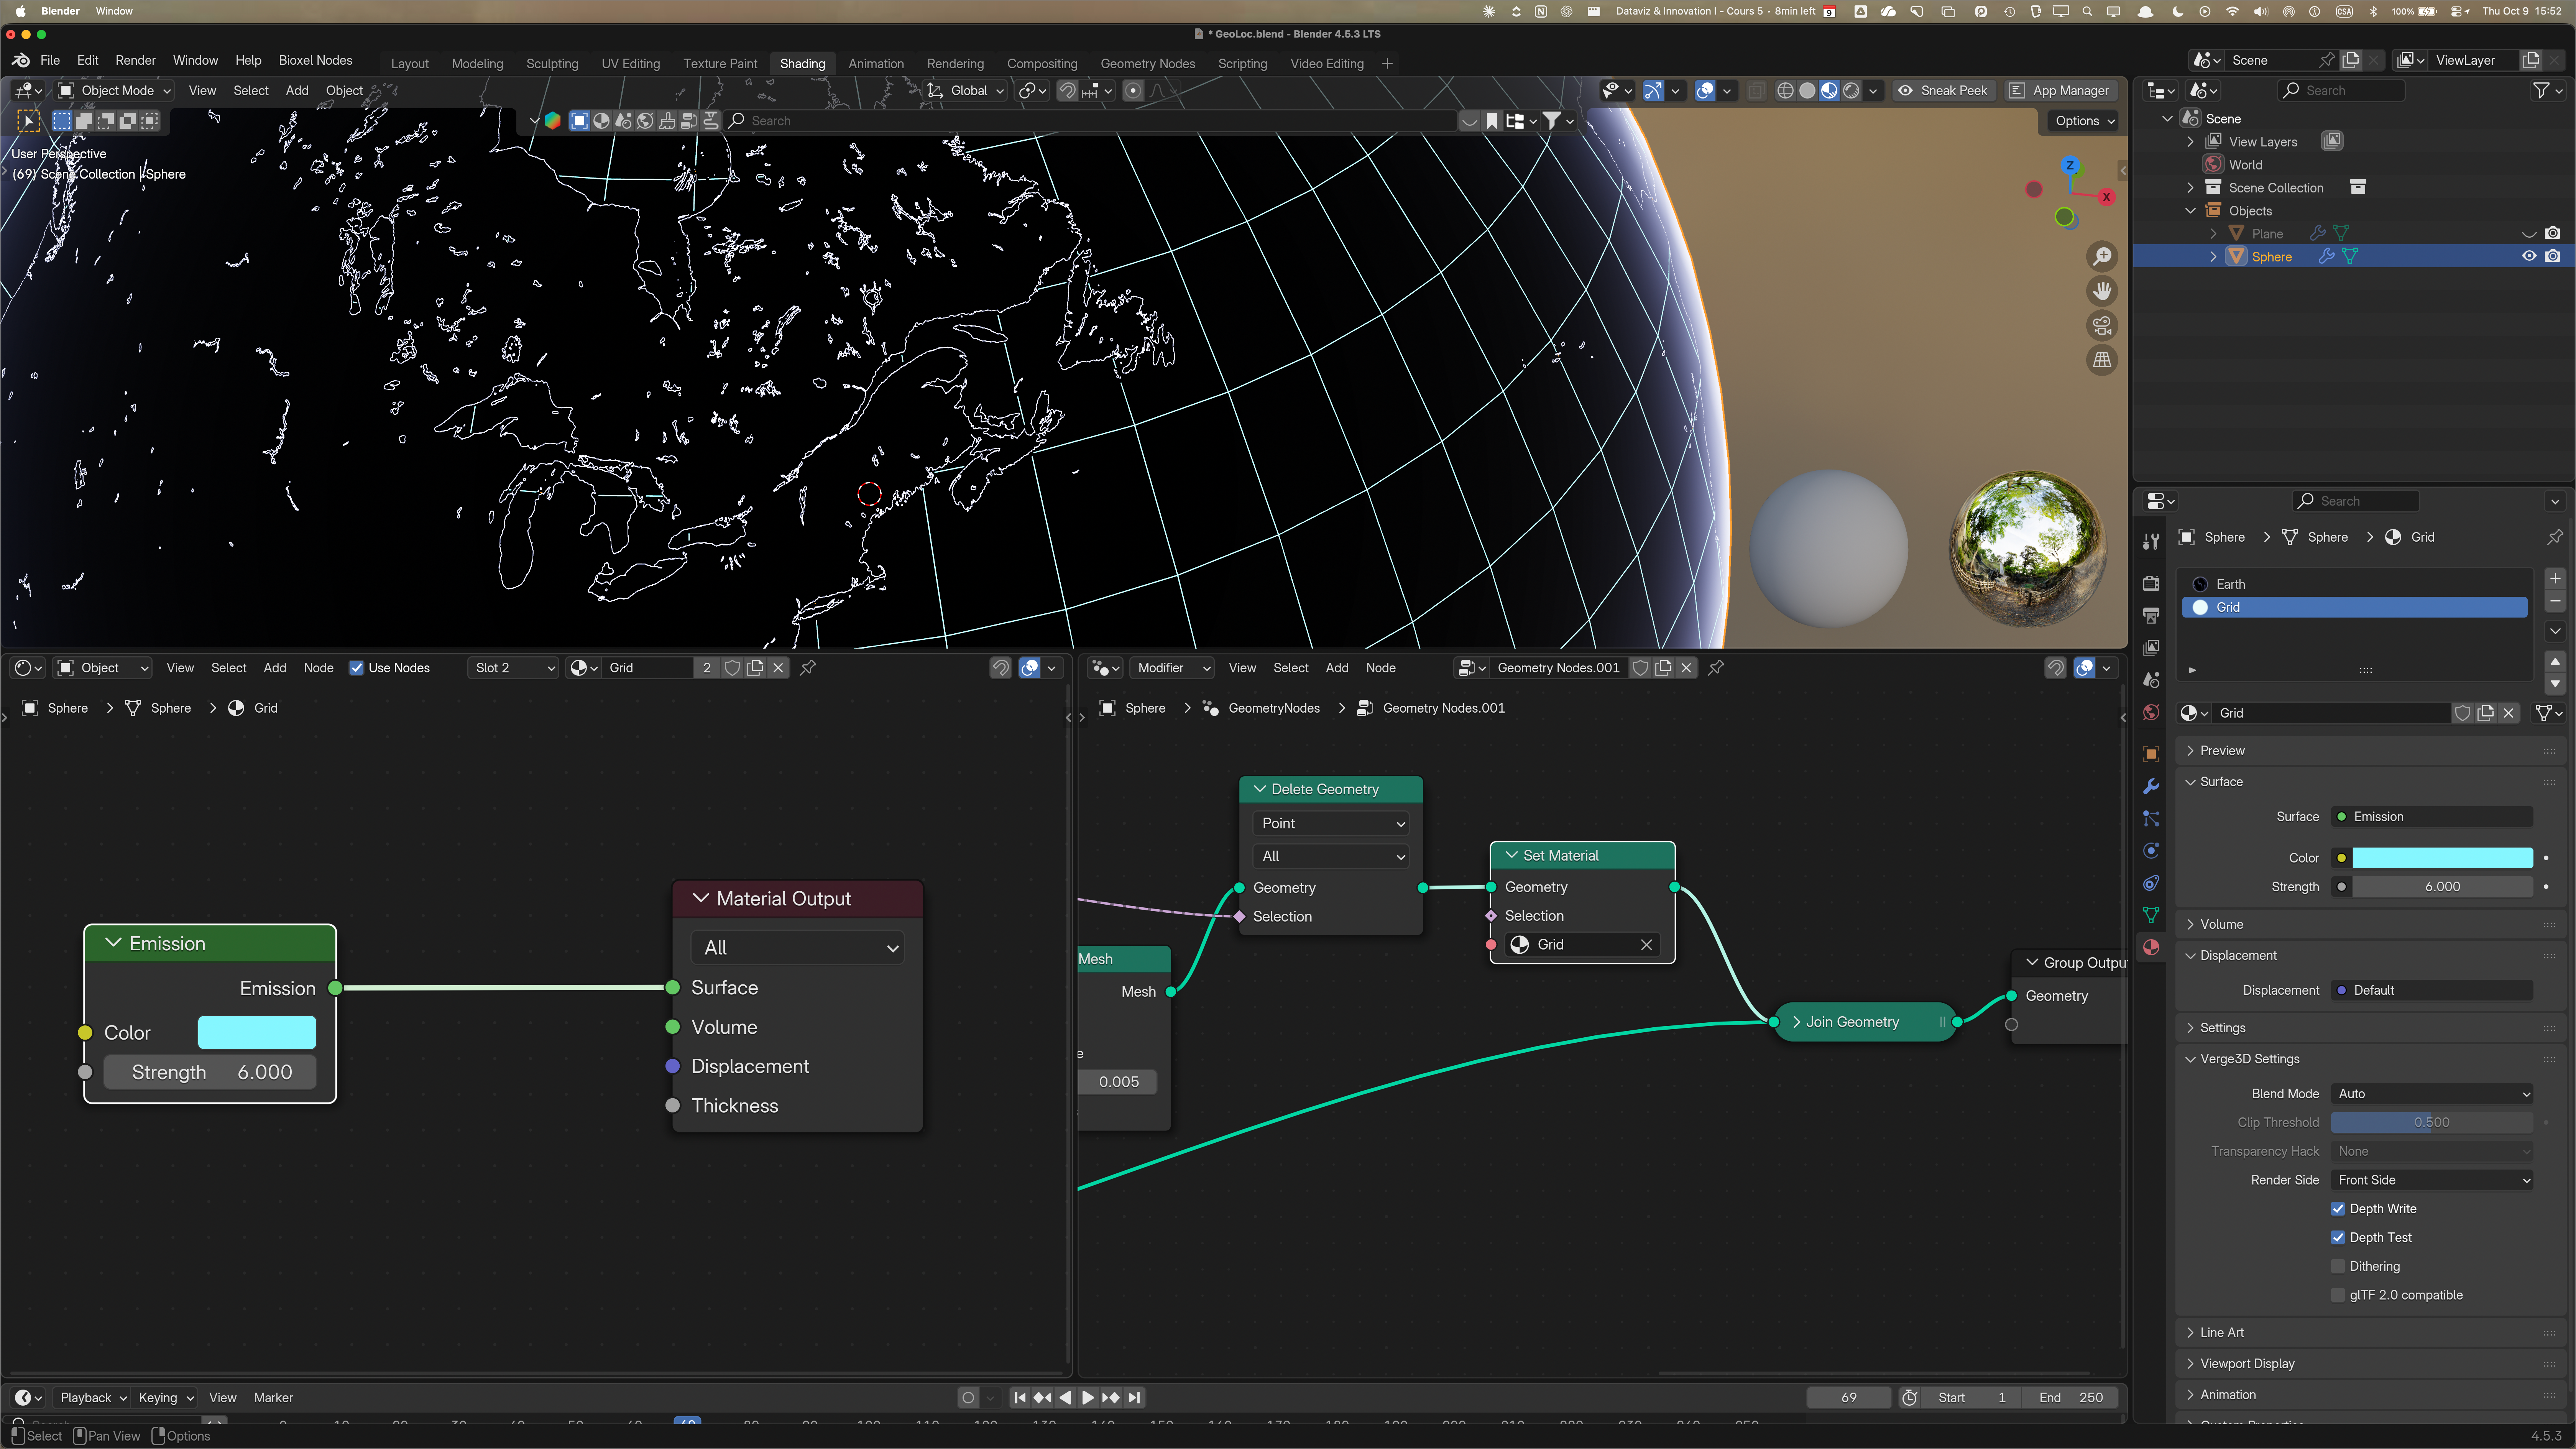Open the Render properties tab
This screenshot has height=1449, width=2576.
pyautogui.click(x=2151, y=583)
